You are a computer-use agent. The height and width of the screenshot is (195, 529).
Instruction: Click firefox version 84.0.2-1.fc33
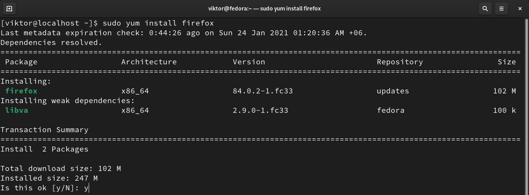(x=263, y=91)
